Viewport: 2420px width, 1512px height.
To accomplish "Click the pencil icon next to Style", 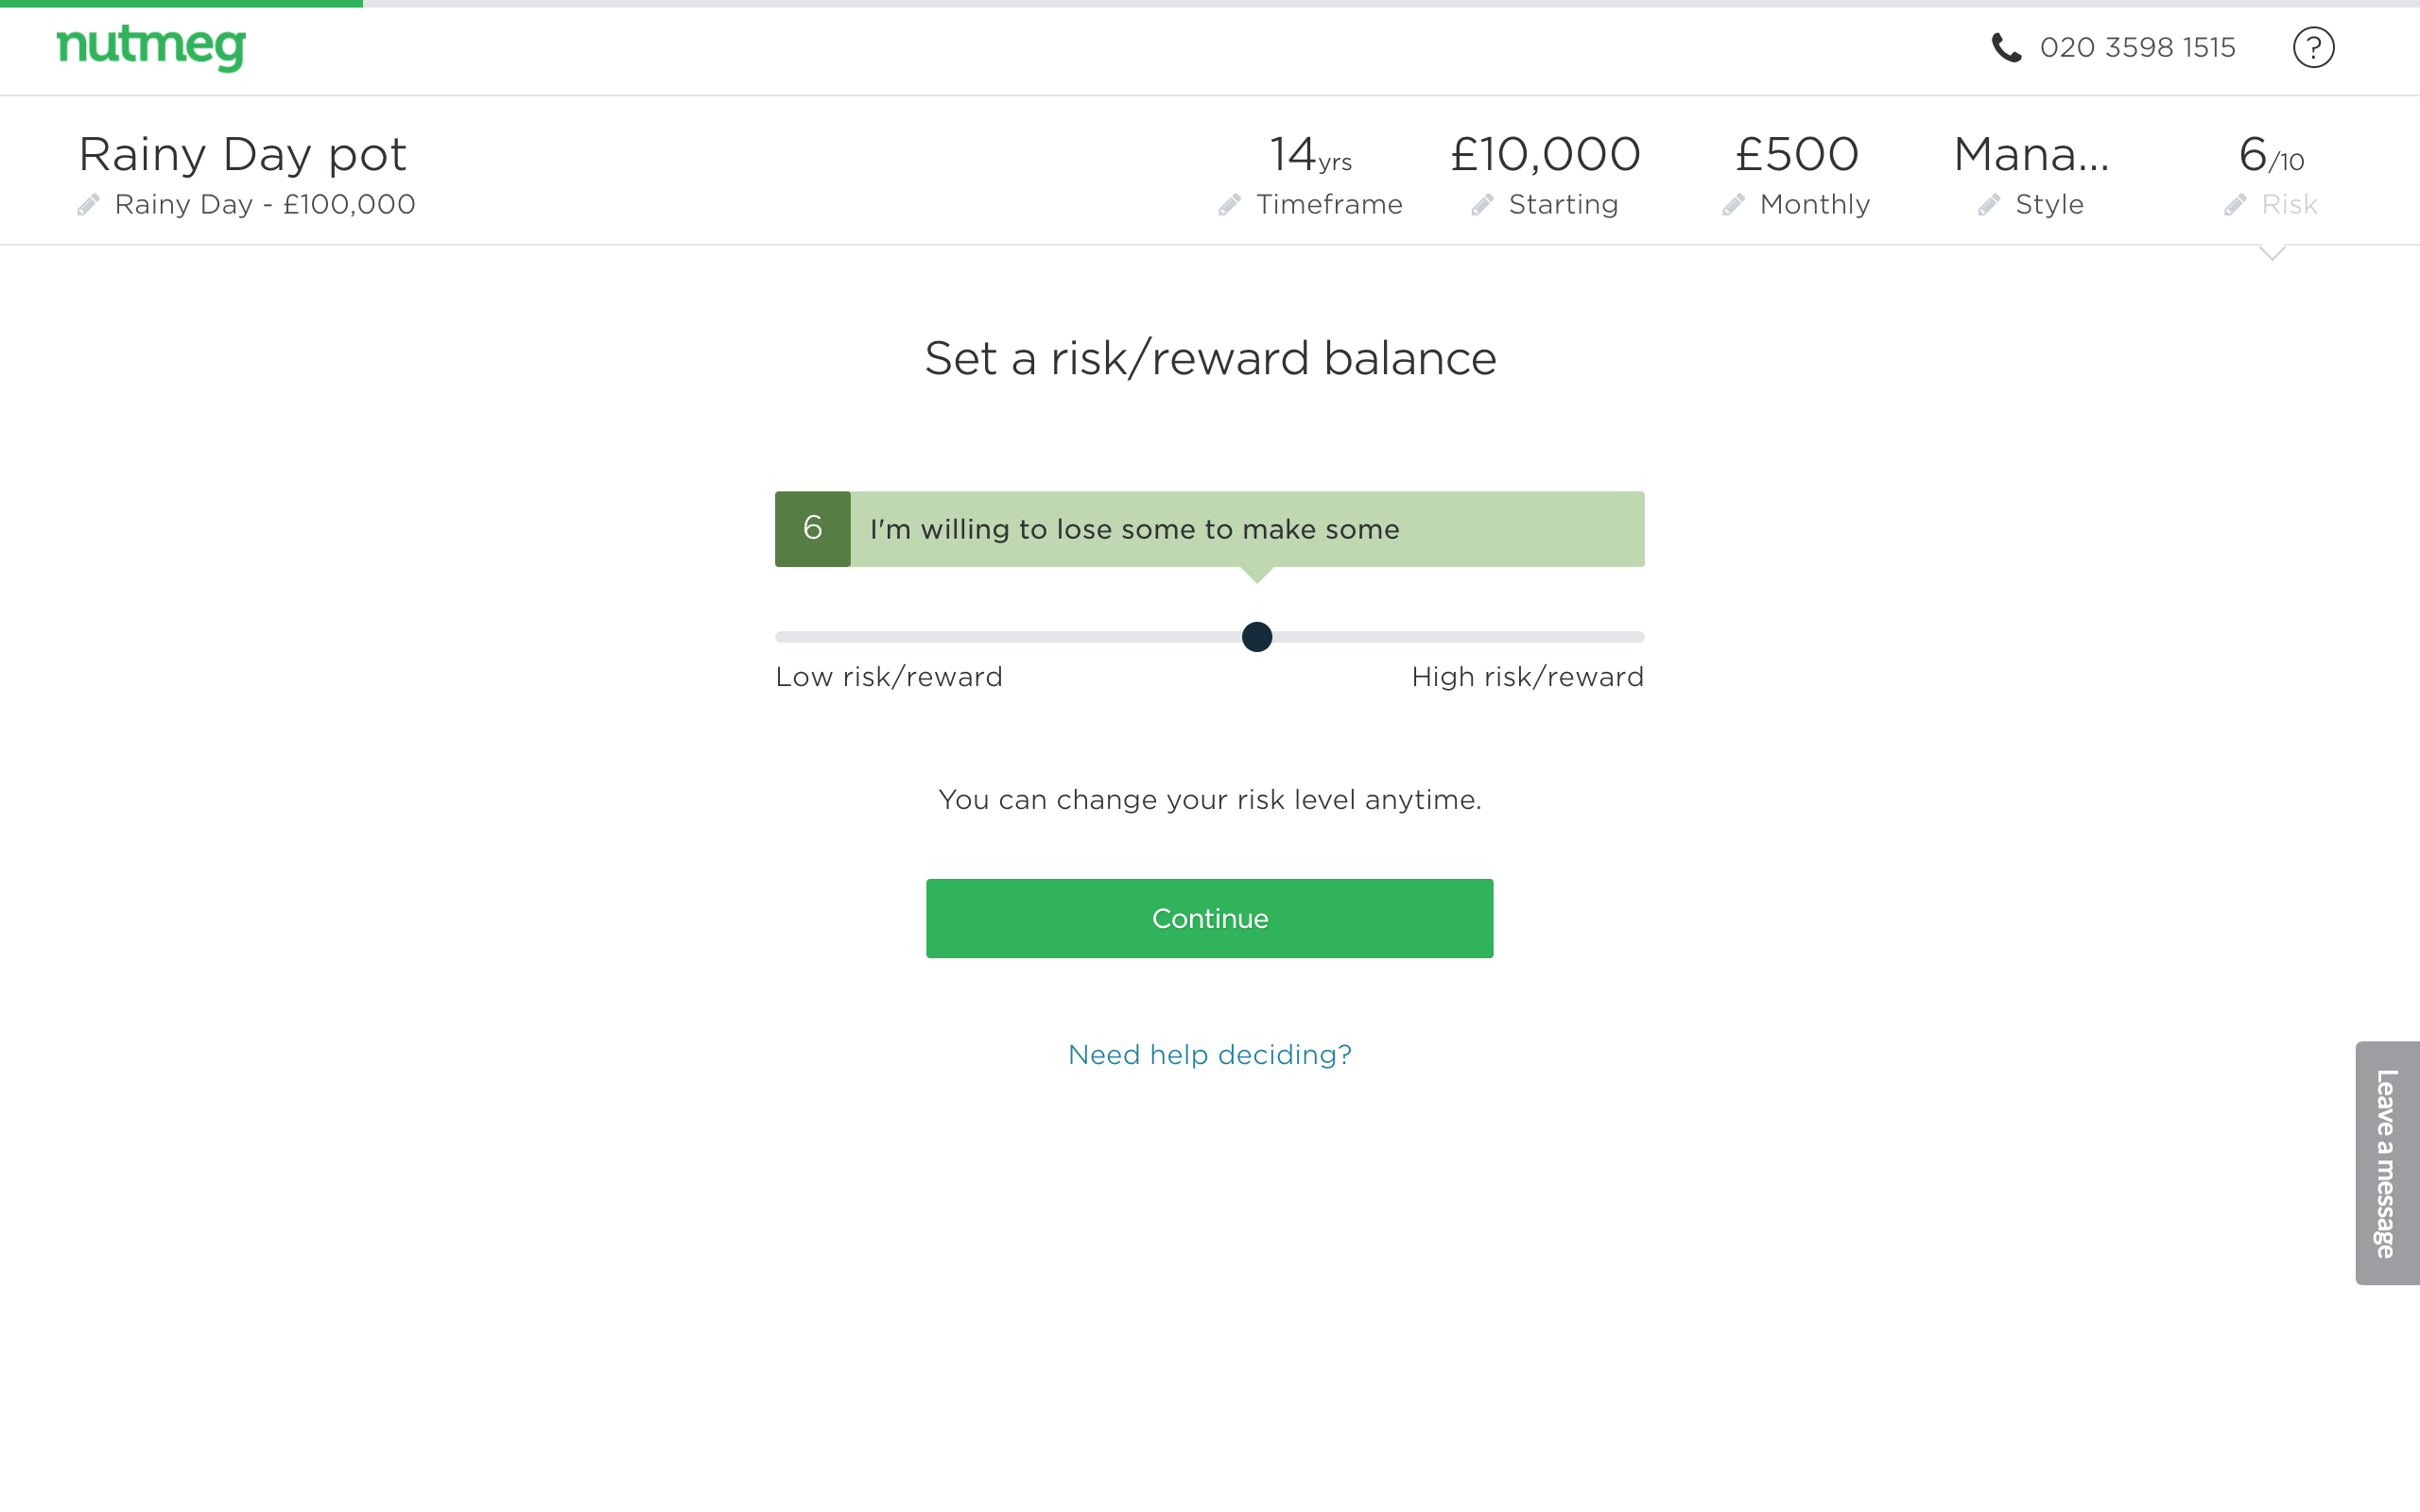I will (x=1988, y=205).
